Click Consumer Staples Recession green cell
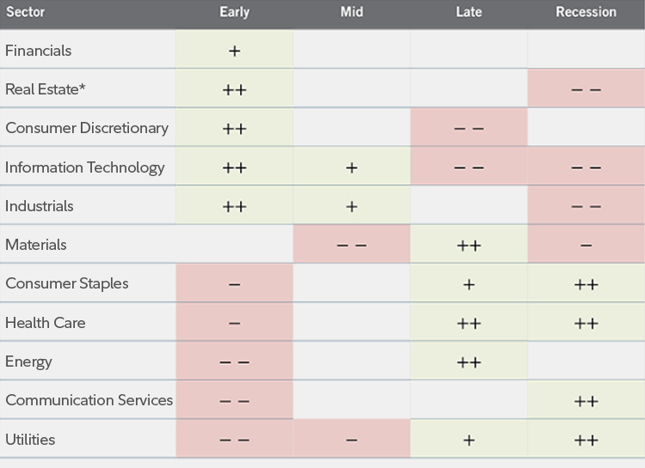645x468 pixels. [x=586, y=284]
